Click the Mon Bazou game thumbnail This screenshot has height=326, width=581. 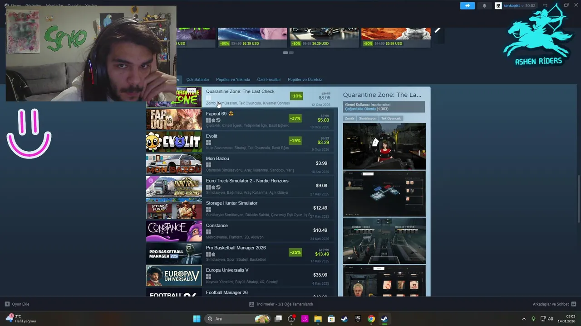(174, 164)
